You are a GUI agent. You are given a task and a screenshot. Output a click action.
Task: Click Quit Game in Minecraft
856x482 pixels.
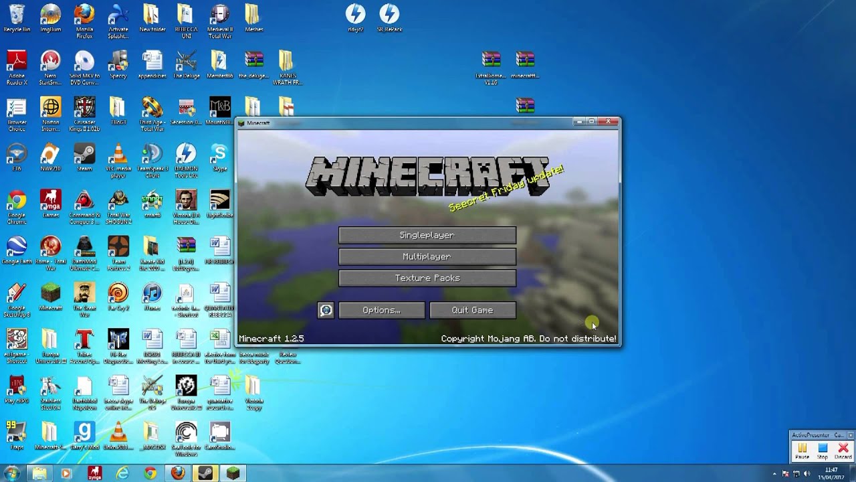[x=472, y=310]
